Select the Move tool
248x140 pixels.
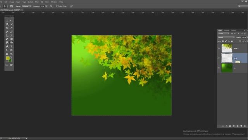click(11, 21)
